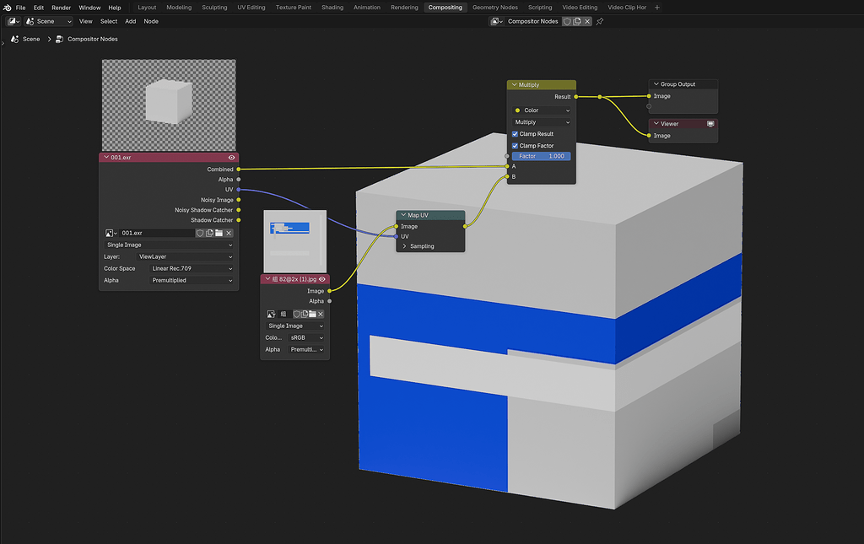
Task: Switch to the Shading workspace tab
Action: click(x=332, y=7)
